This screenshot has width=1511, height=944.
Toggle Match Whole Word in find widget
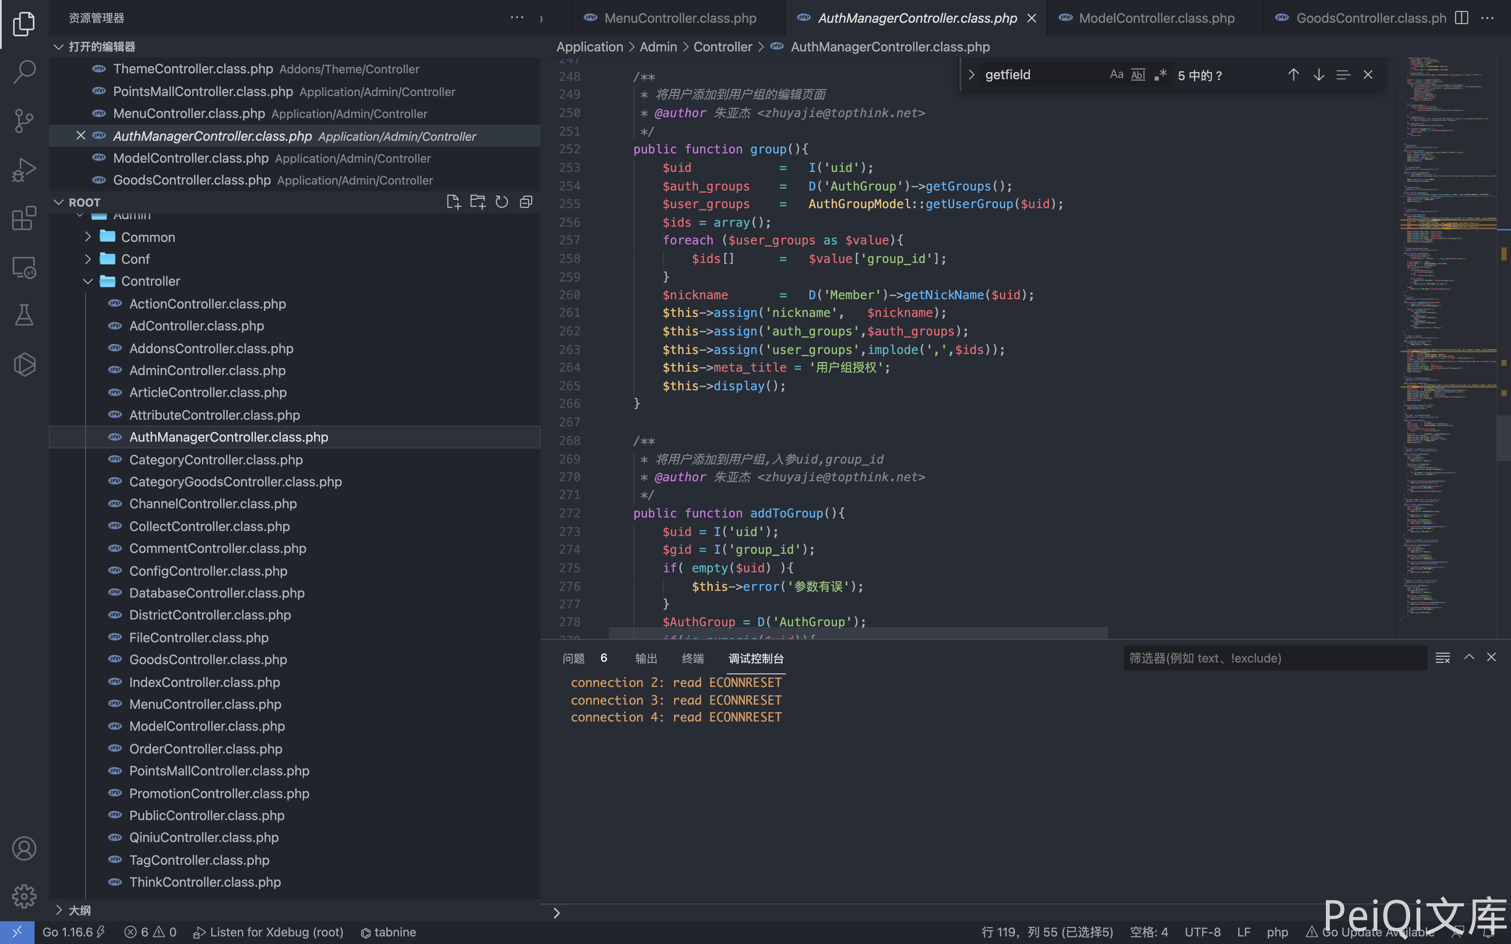1138,75
